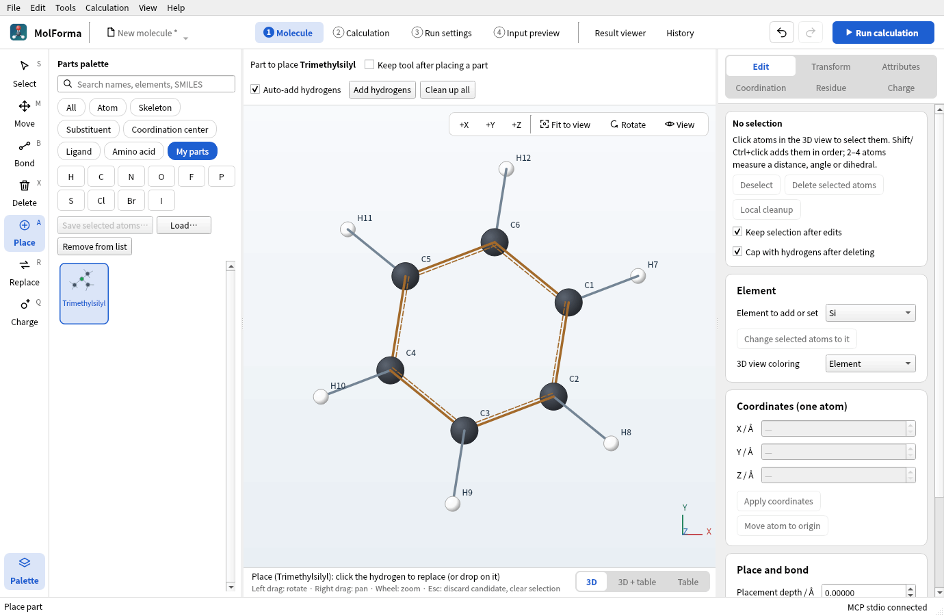944x616 pixels.
Task: Go to the Run settings step
Action: (442, 33)
